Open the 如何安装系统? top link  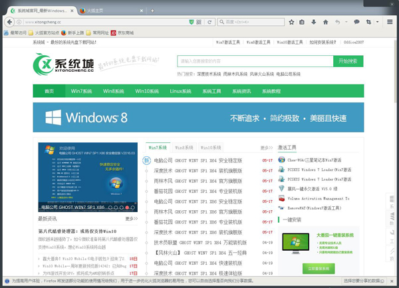coord(323,42)
